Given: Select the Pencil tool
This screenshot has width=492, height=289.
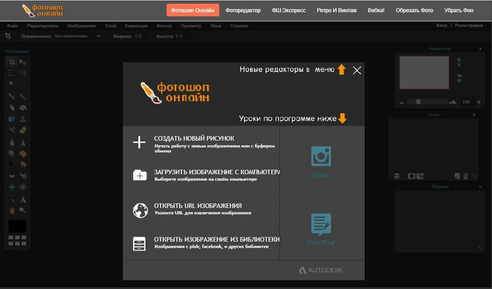Looking at the screenshot, I should (x=12, y=96).
